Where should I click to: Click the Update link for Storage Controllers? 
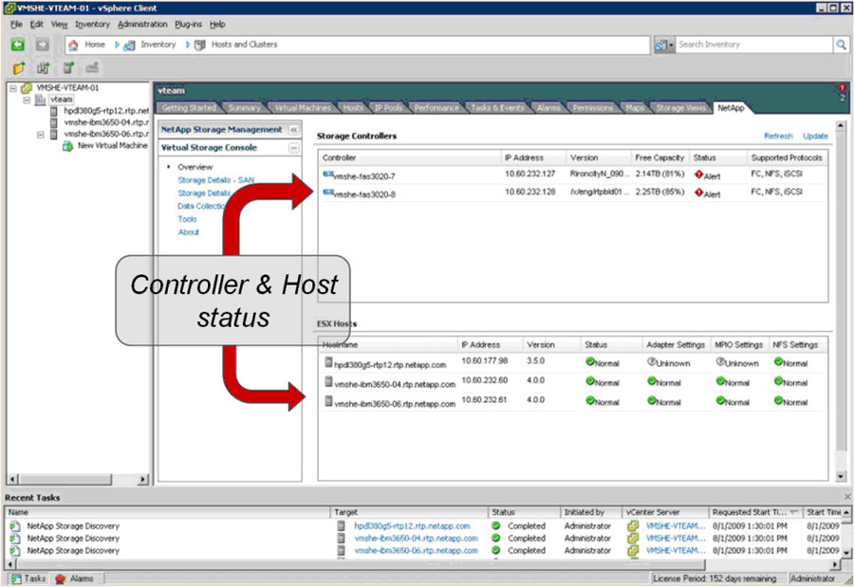coord(815,137)
